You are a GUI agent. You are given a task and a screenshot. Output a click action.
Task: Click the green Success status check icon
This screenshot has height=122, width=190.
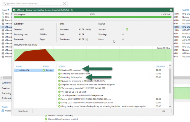[127, 29]
